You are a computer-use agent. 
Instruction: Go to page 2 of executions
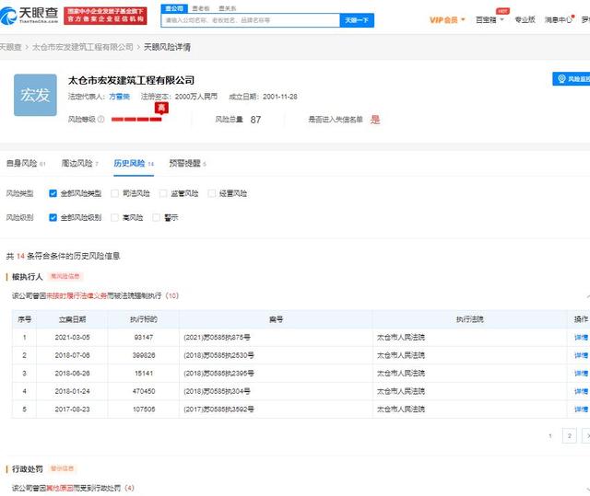click(570, 436)
